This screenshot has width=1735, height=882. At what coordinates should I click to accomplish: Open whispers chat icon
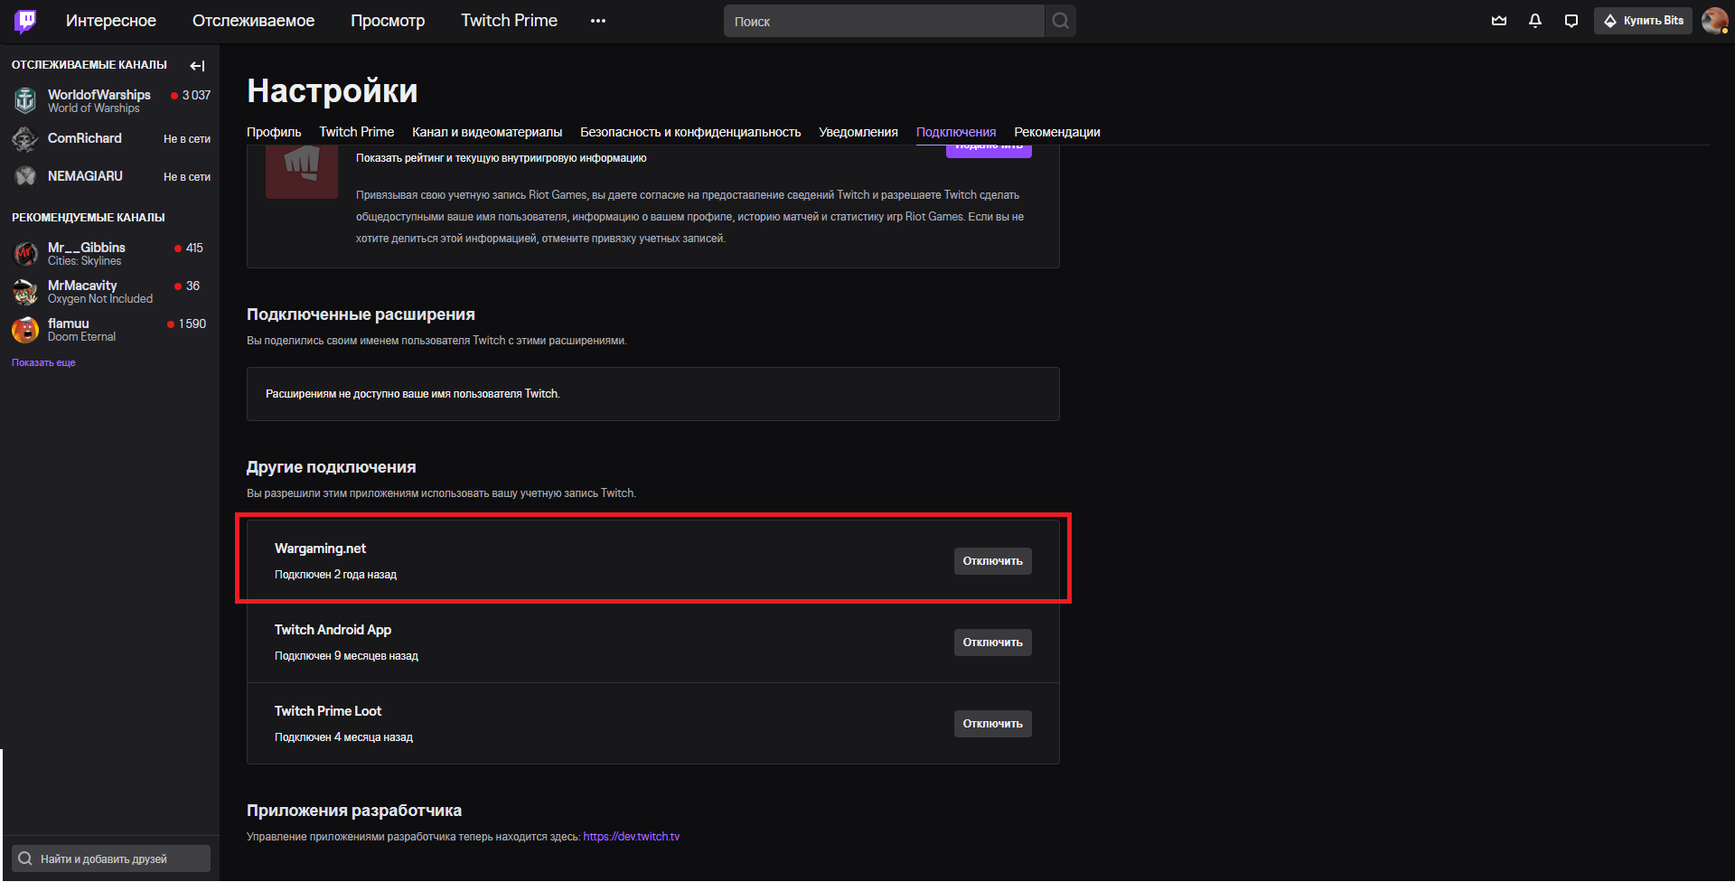(1571, 21)
